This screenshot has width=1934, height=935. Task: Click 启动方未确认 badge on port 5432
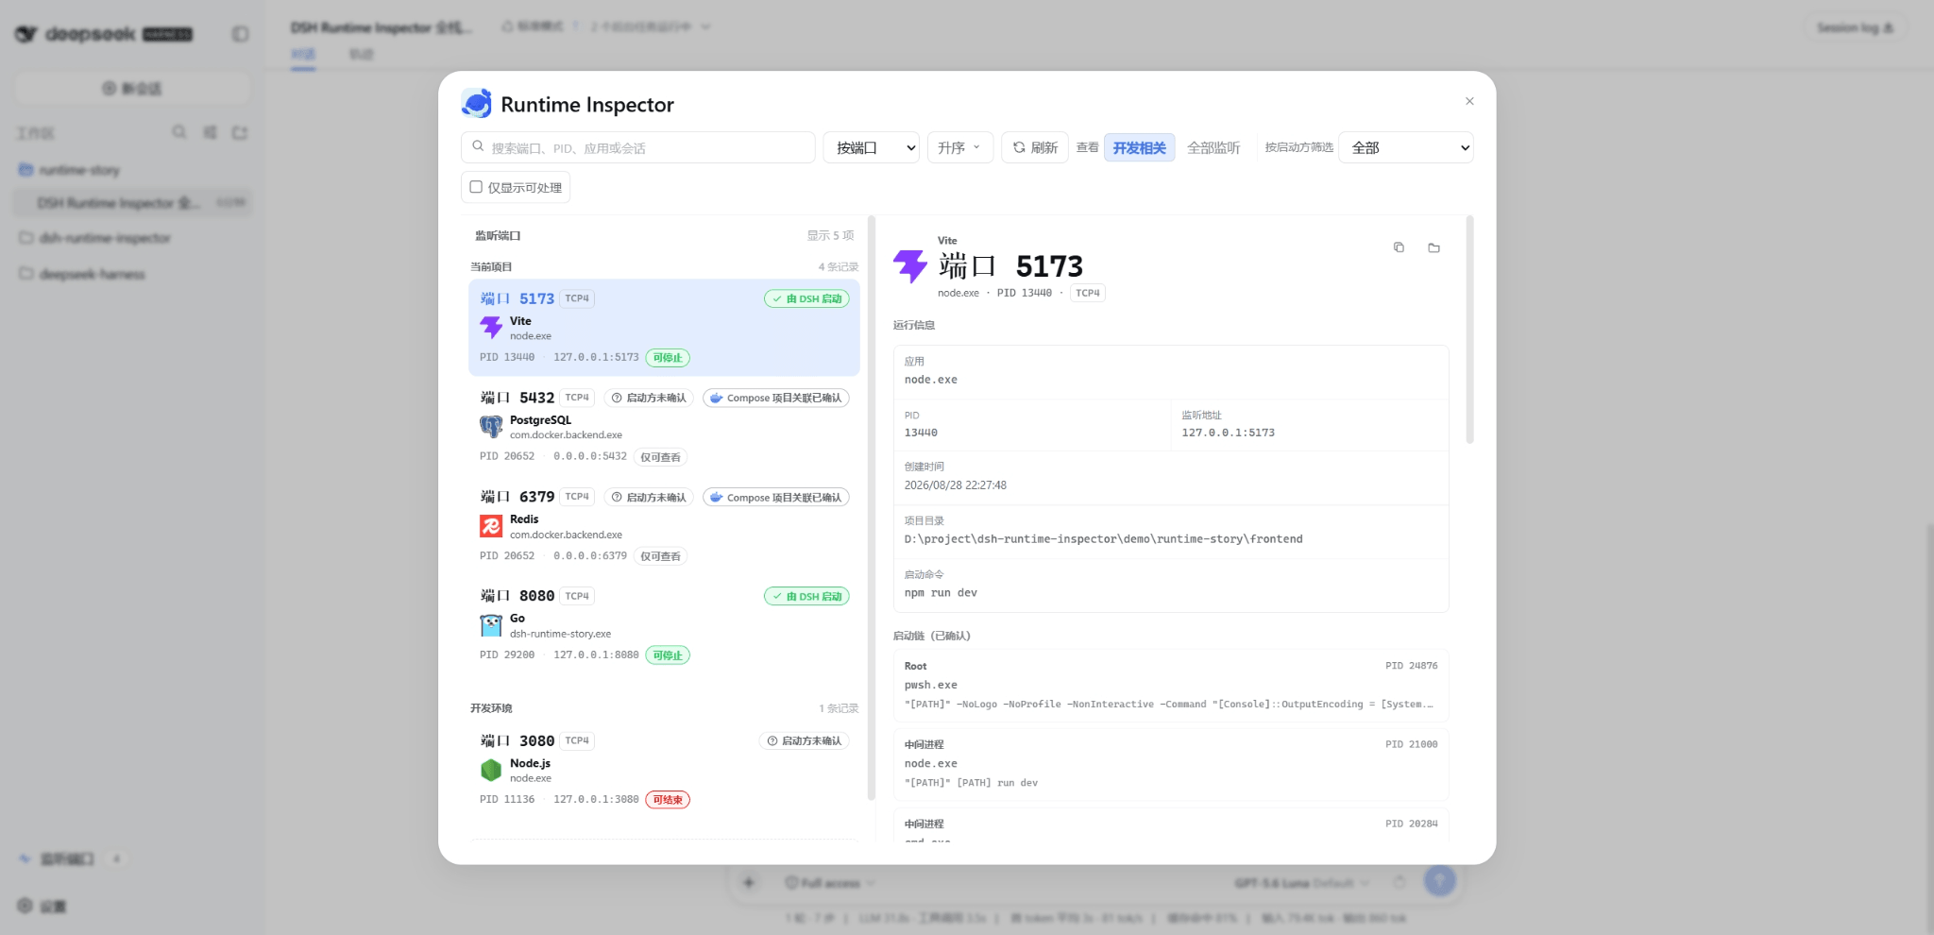[x=649, y=398]
